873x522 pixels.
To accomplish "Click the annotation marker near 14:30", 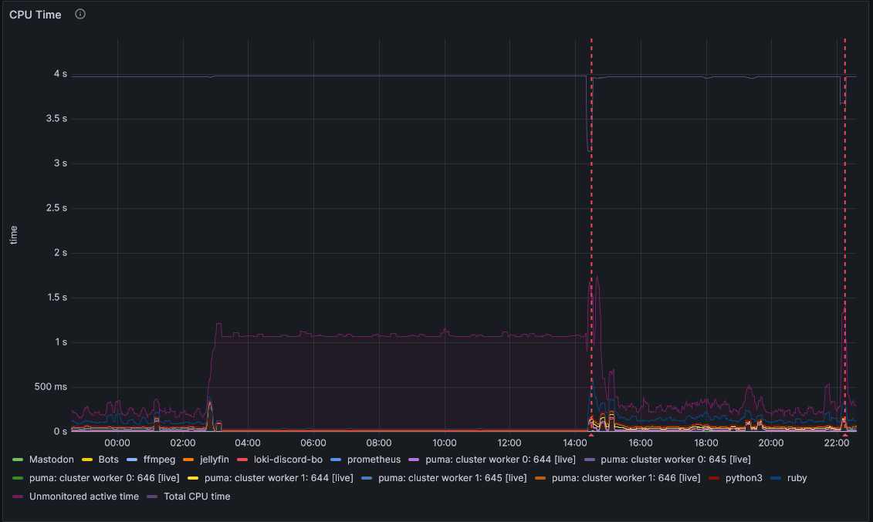I will (591, 436).
